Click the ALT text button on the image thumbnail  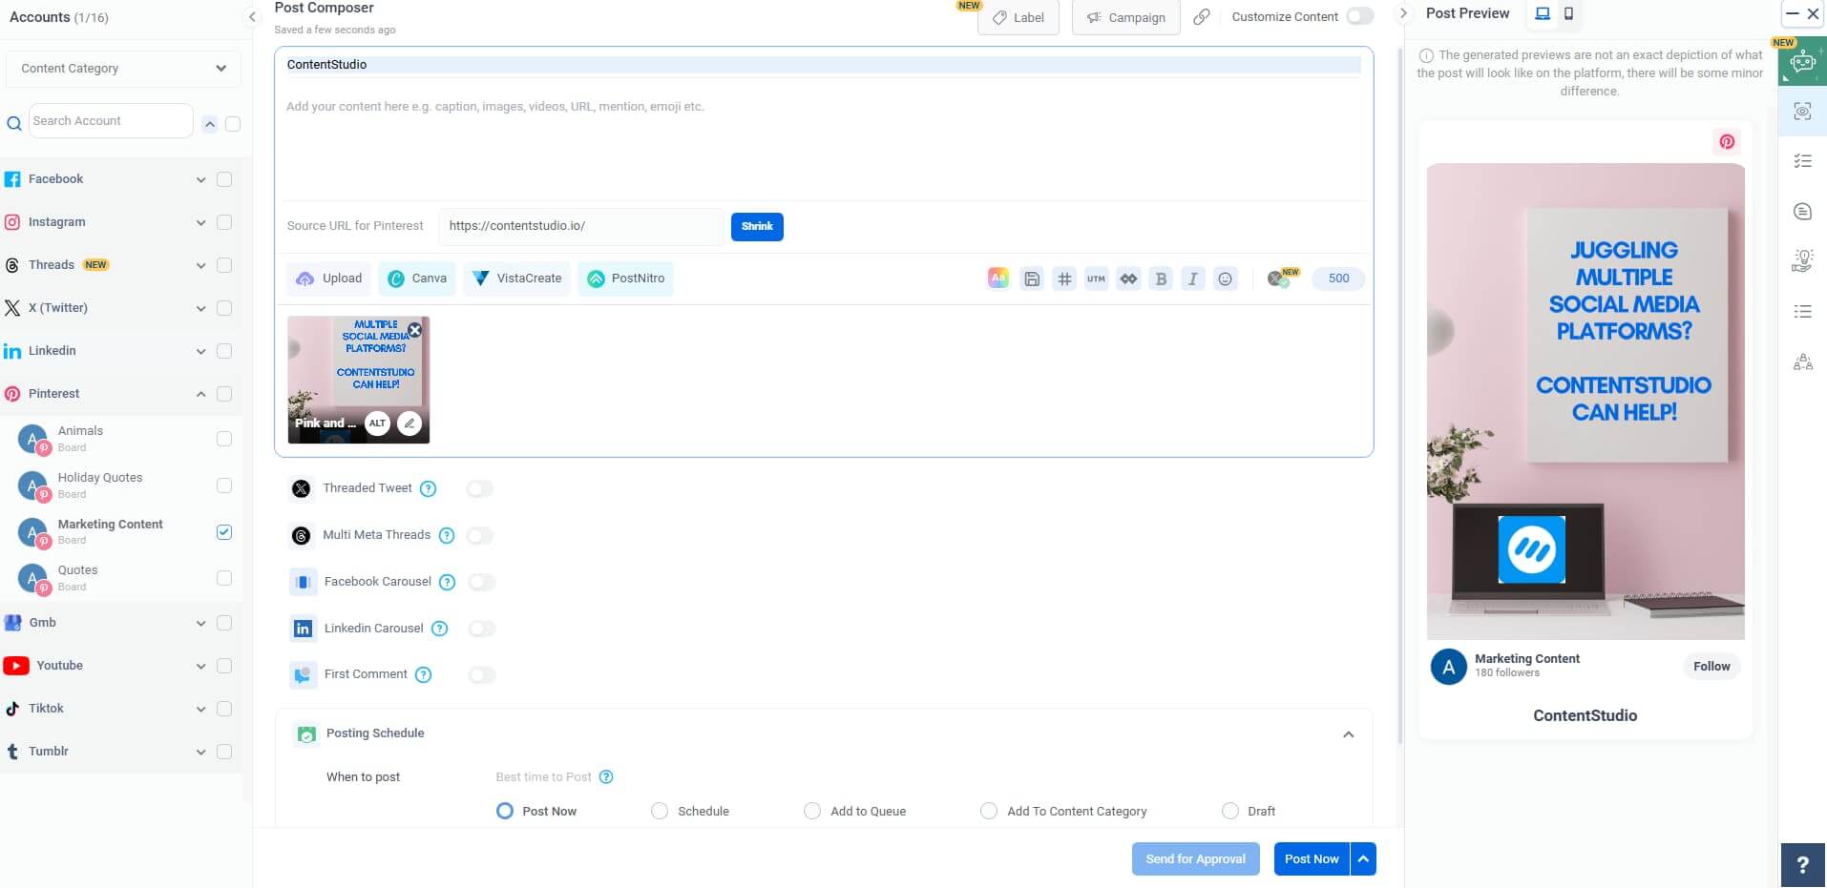[378, 423]
